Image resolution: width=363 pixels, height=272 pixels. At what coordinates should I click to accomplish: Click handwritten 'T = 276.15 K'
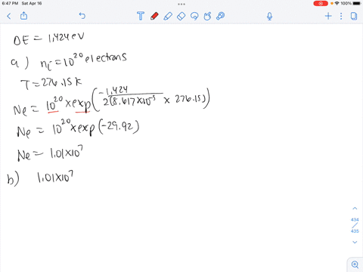pos(51,84)
